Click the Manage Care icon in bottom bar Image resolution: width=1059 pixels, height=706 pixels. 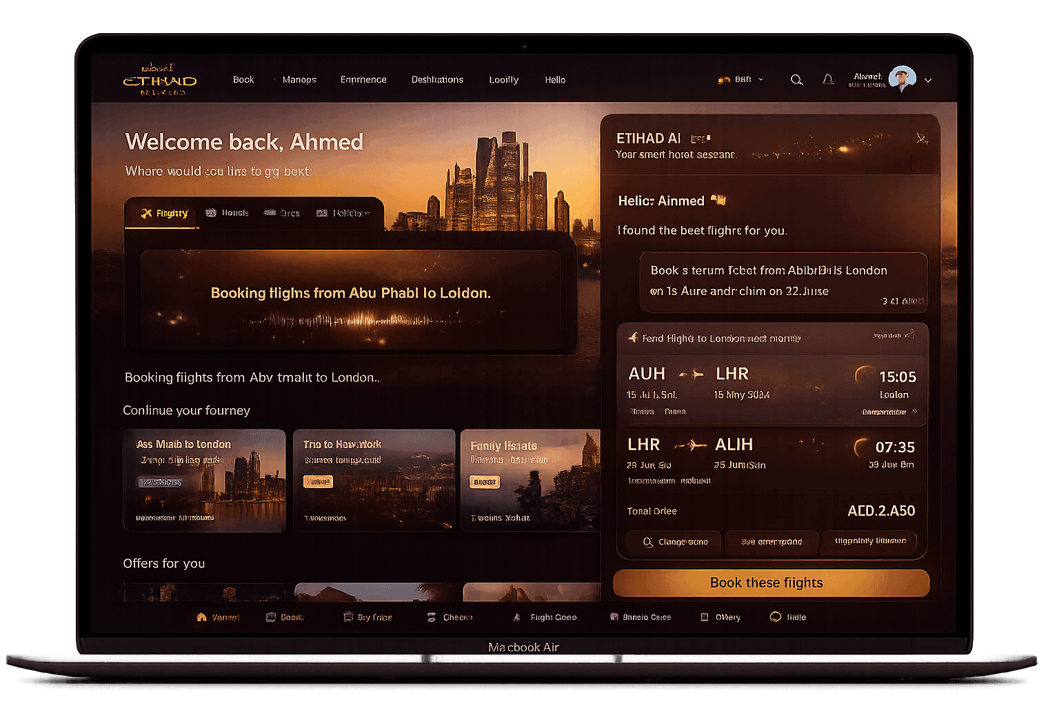614,617
